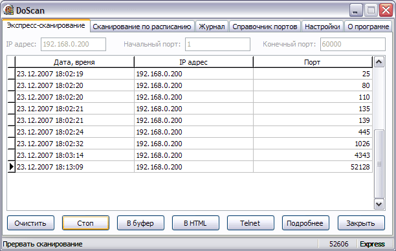This screenshot has height=251, width=396.
Task: Click the timestamp 23.12.2007 18:02:19
Action: tap(50, 74)
